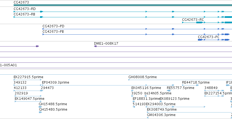The width and height of the screenshot is (232, 119).
Task: Click the CG42673-RC transcript exon block
Action: pos(199,22)
